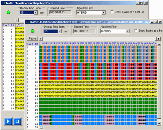Click the green status indicator in the front window
The image size is (163, 130).
click(32, 31)
